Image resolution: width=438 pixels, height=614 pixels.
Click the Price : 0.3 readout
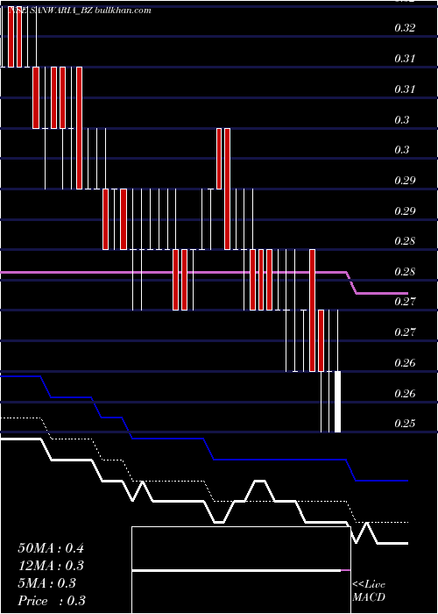point(52,601)
